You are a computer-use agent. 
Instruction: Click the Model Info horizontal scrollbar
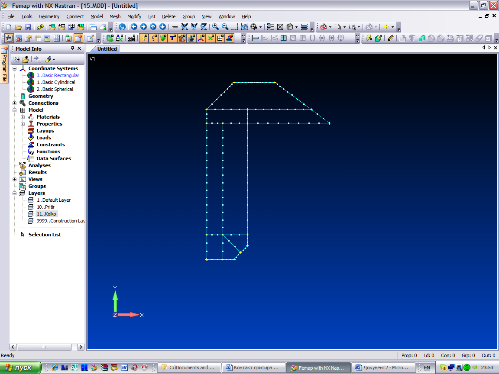click(x=44, y=347)
